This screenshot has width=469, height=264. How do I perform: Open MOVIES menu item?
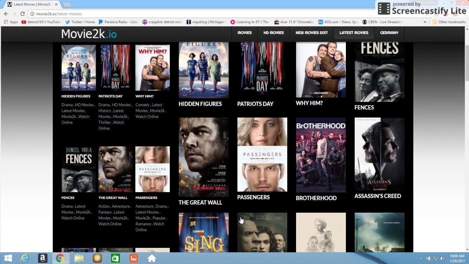coord(244,33)
